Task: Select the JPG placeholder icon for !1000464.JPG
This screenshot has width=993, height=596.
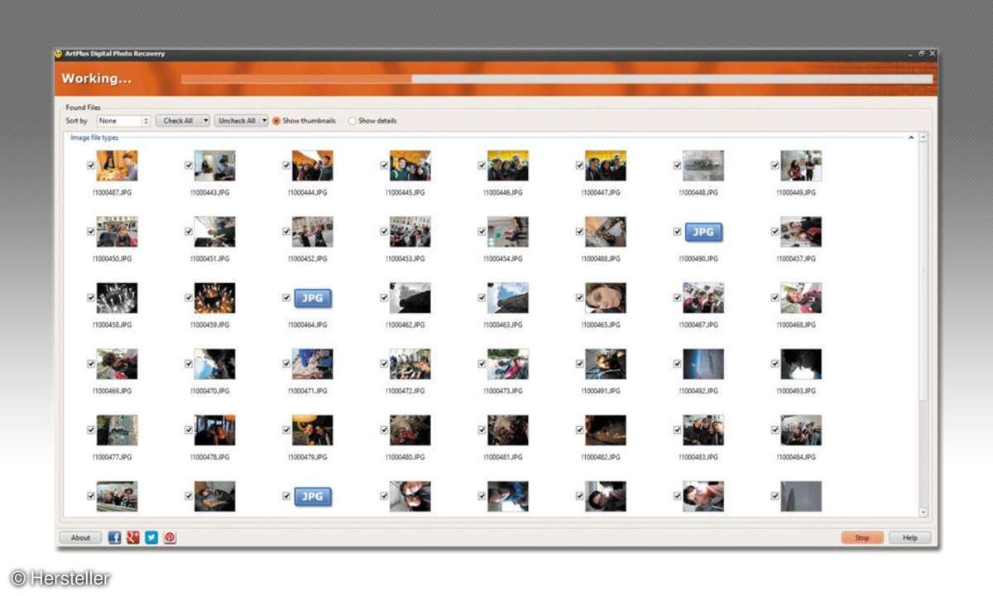Action: (x=313, y=298)
